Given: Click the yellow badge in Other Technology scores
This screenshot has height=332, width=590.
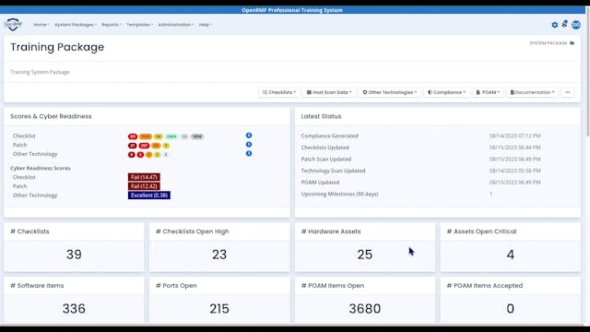Looking at the screenshot, I should [158, 155].
